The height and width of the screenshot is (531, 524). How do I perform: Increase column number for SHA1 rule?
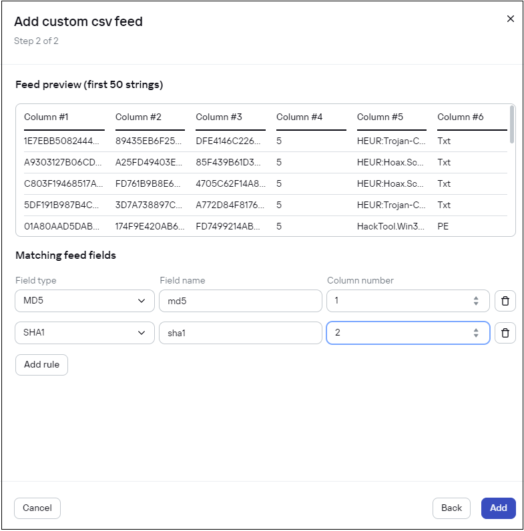tap(476, 330)
